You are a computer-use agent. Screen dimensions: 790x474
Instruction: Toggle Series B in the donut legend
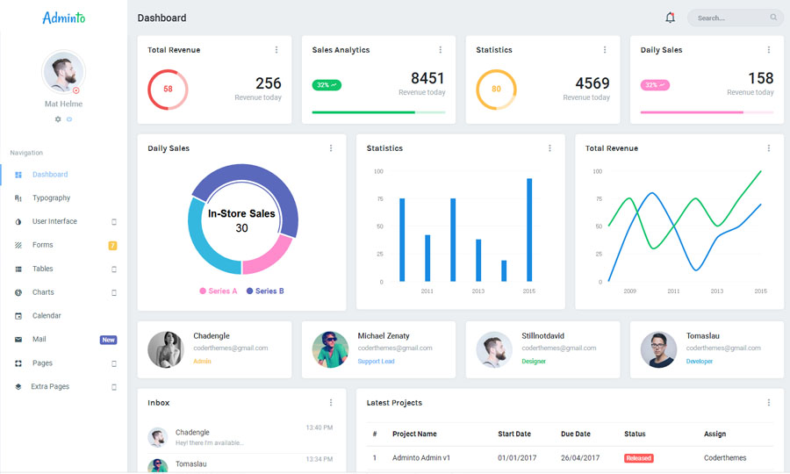pyautogui.click(x=265, y=291)
